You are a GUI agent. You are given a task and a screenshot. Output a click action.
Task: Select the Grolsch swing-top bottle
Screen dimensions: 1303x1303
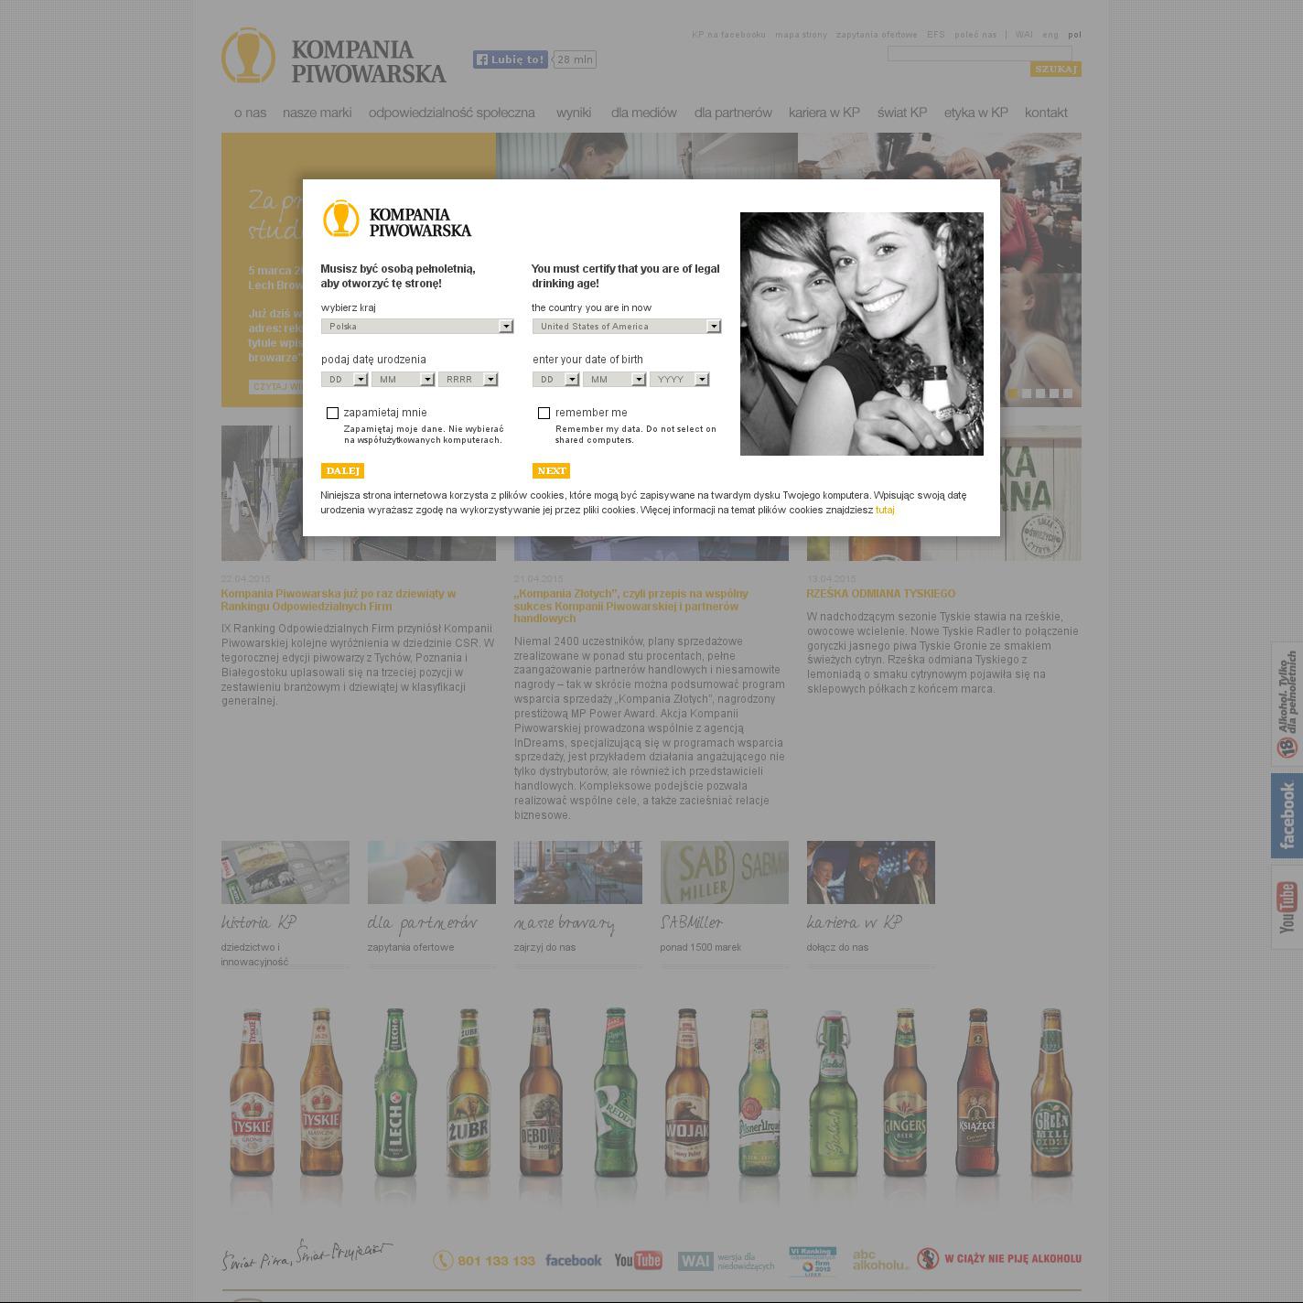point(834,1093)
